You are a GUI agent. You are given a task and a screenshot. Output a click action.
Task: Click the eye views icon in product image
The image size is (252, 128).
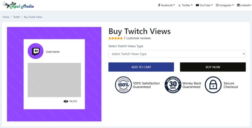click(66, 101)
